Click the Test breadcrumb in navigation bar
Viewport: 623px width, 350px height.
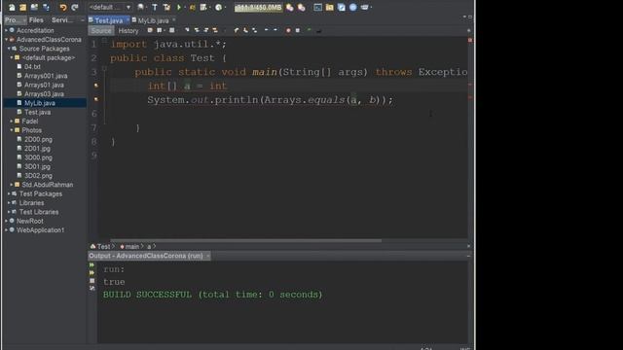(x=103, y=246)
